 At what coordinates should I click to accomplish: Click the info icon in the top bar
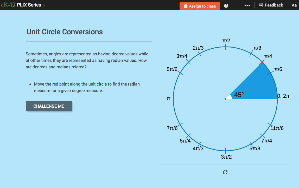pos(226,6)
